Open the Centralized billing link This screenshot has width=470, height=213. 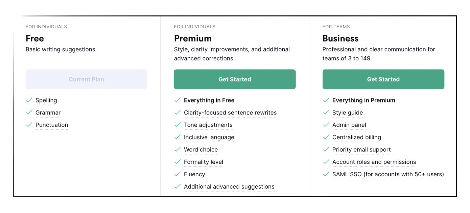tap(357, 137)
